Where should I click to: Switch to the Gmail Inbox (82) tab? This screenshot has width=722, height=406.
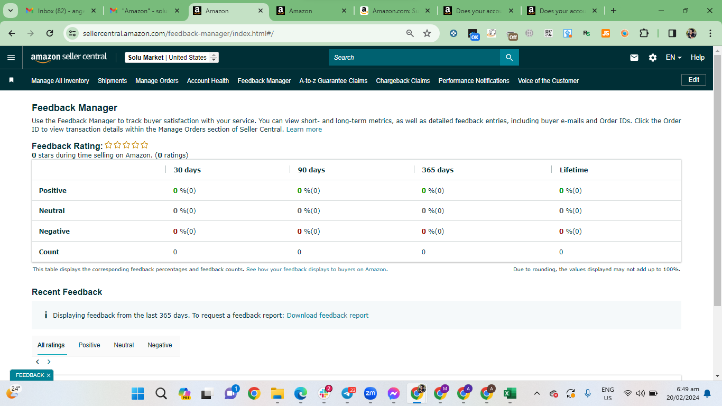pos(61,11)
